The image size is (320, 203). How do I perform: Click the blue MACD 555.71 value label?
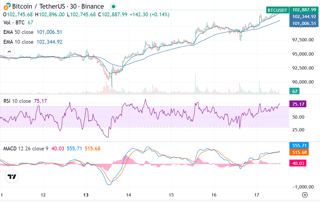pos(299,146)
